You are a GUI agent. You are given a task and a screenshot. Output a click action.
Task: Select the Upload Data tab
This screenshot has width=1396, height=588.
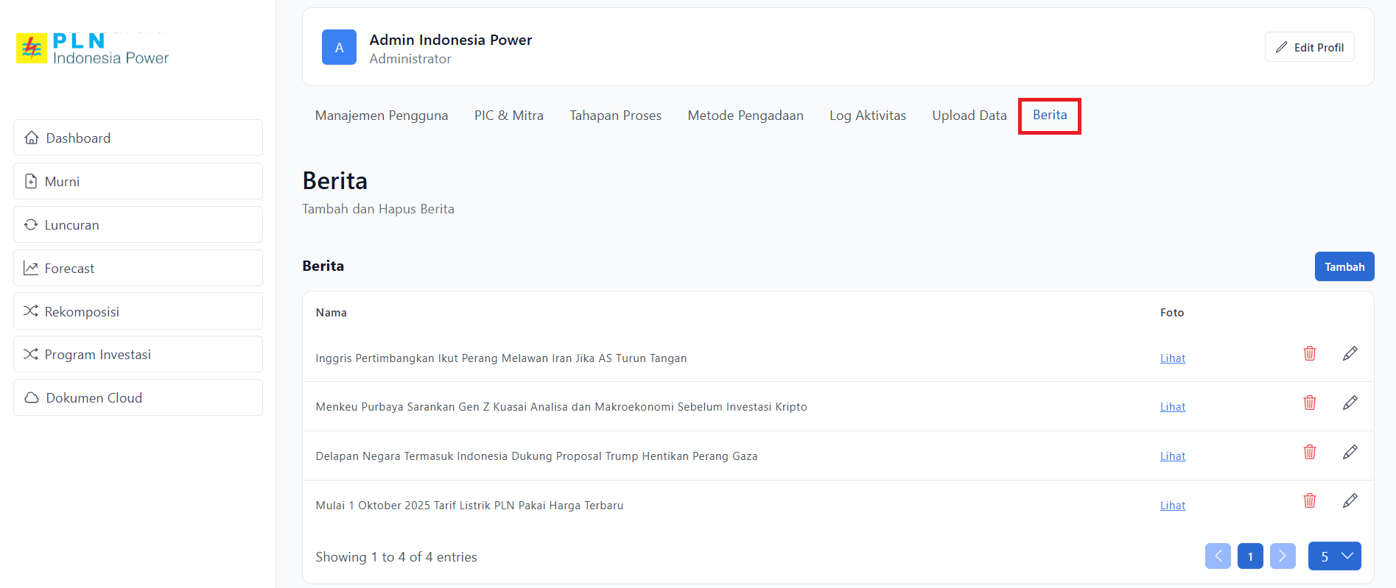969,116
